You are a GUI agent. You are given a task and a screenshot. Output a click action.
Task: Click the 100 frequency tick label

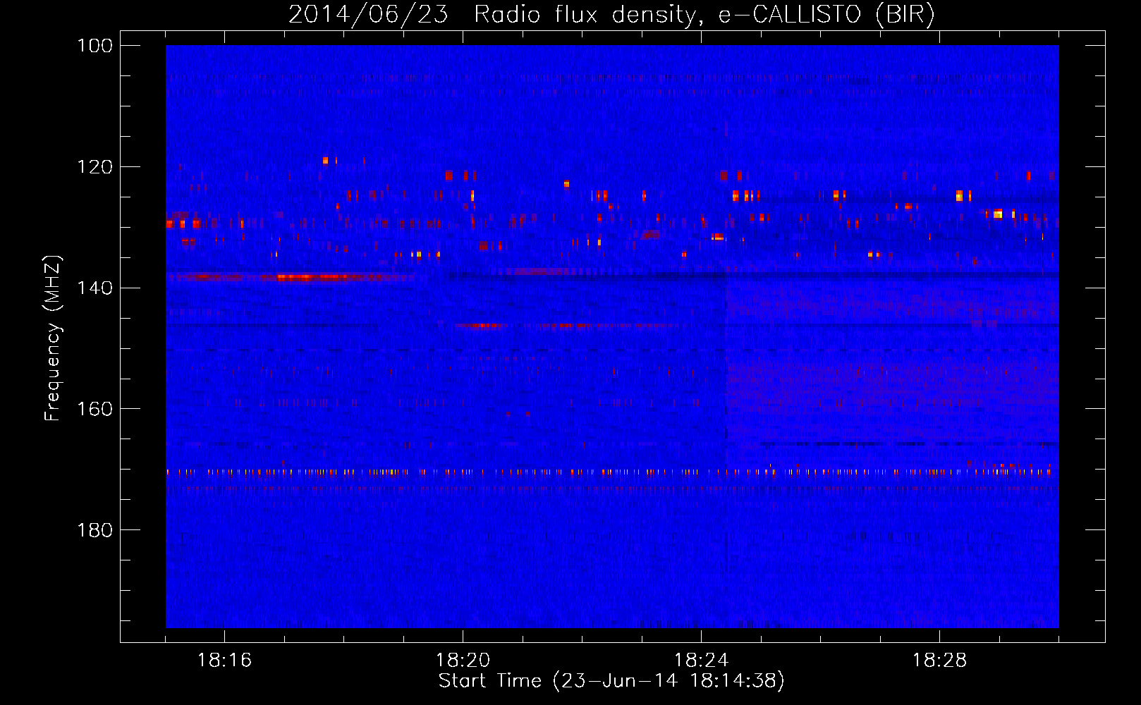(94, 46)
